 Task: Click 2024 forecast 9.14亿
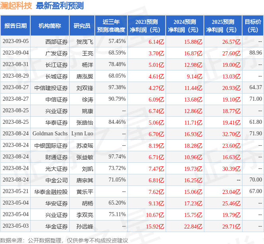tap(194, 76)
